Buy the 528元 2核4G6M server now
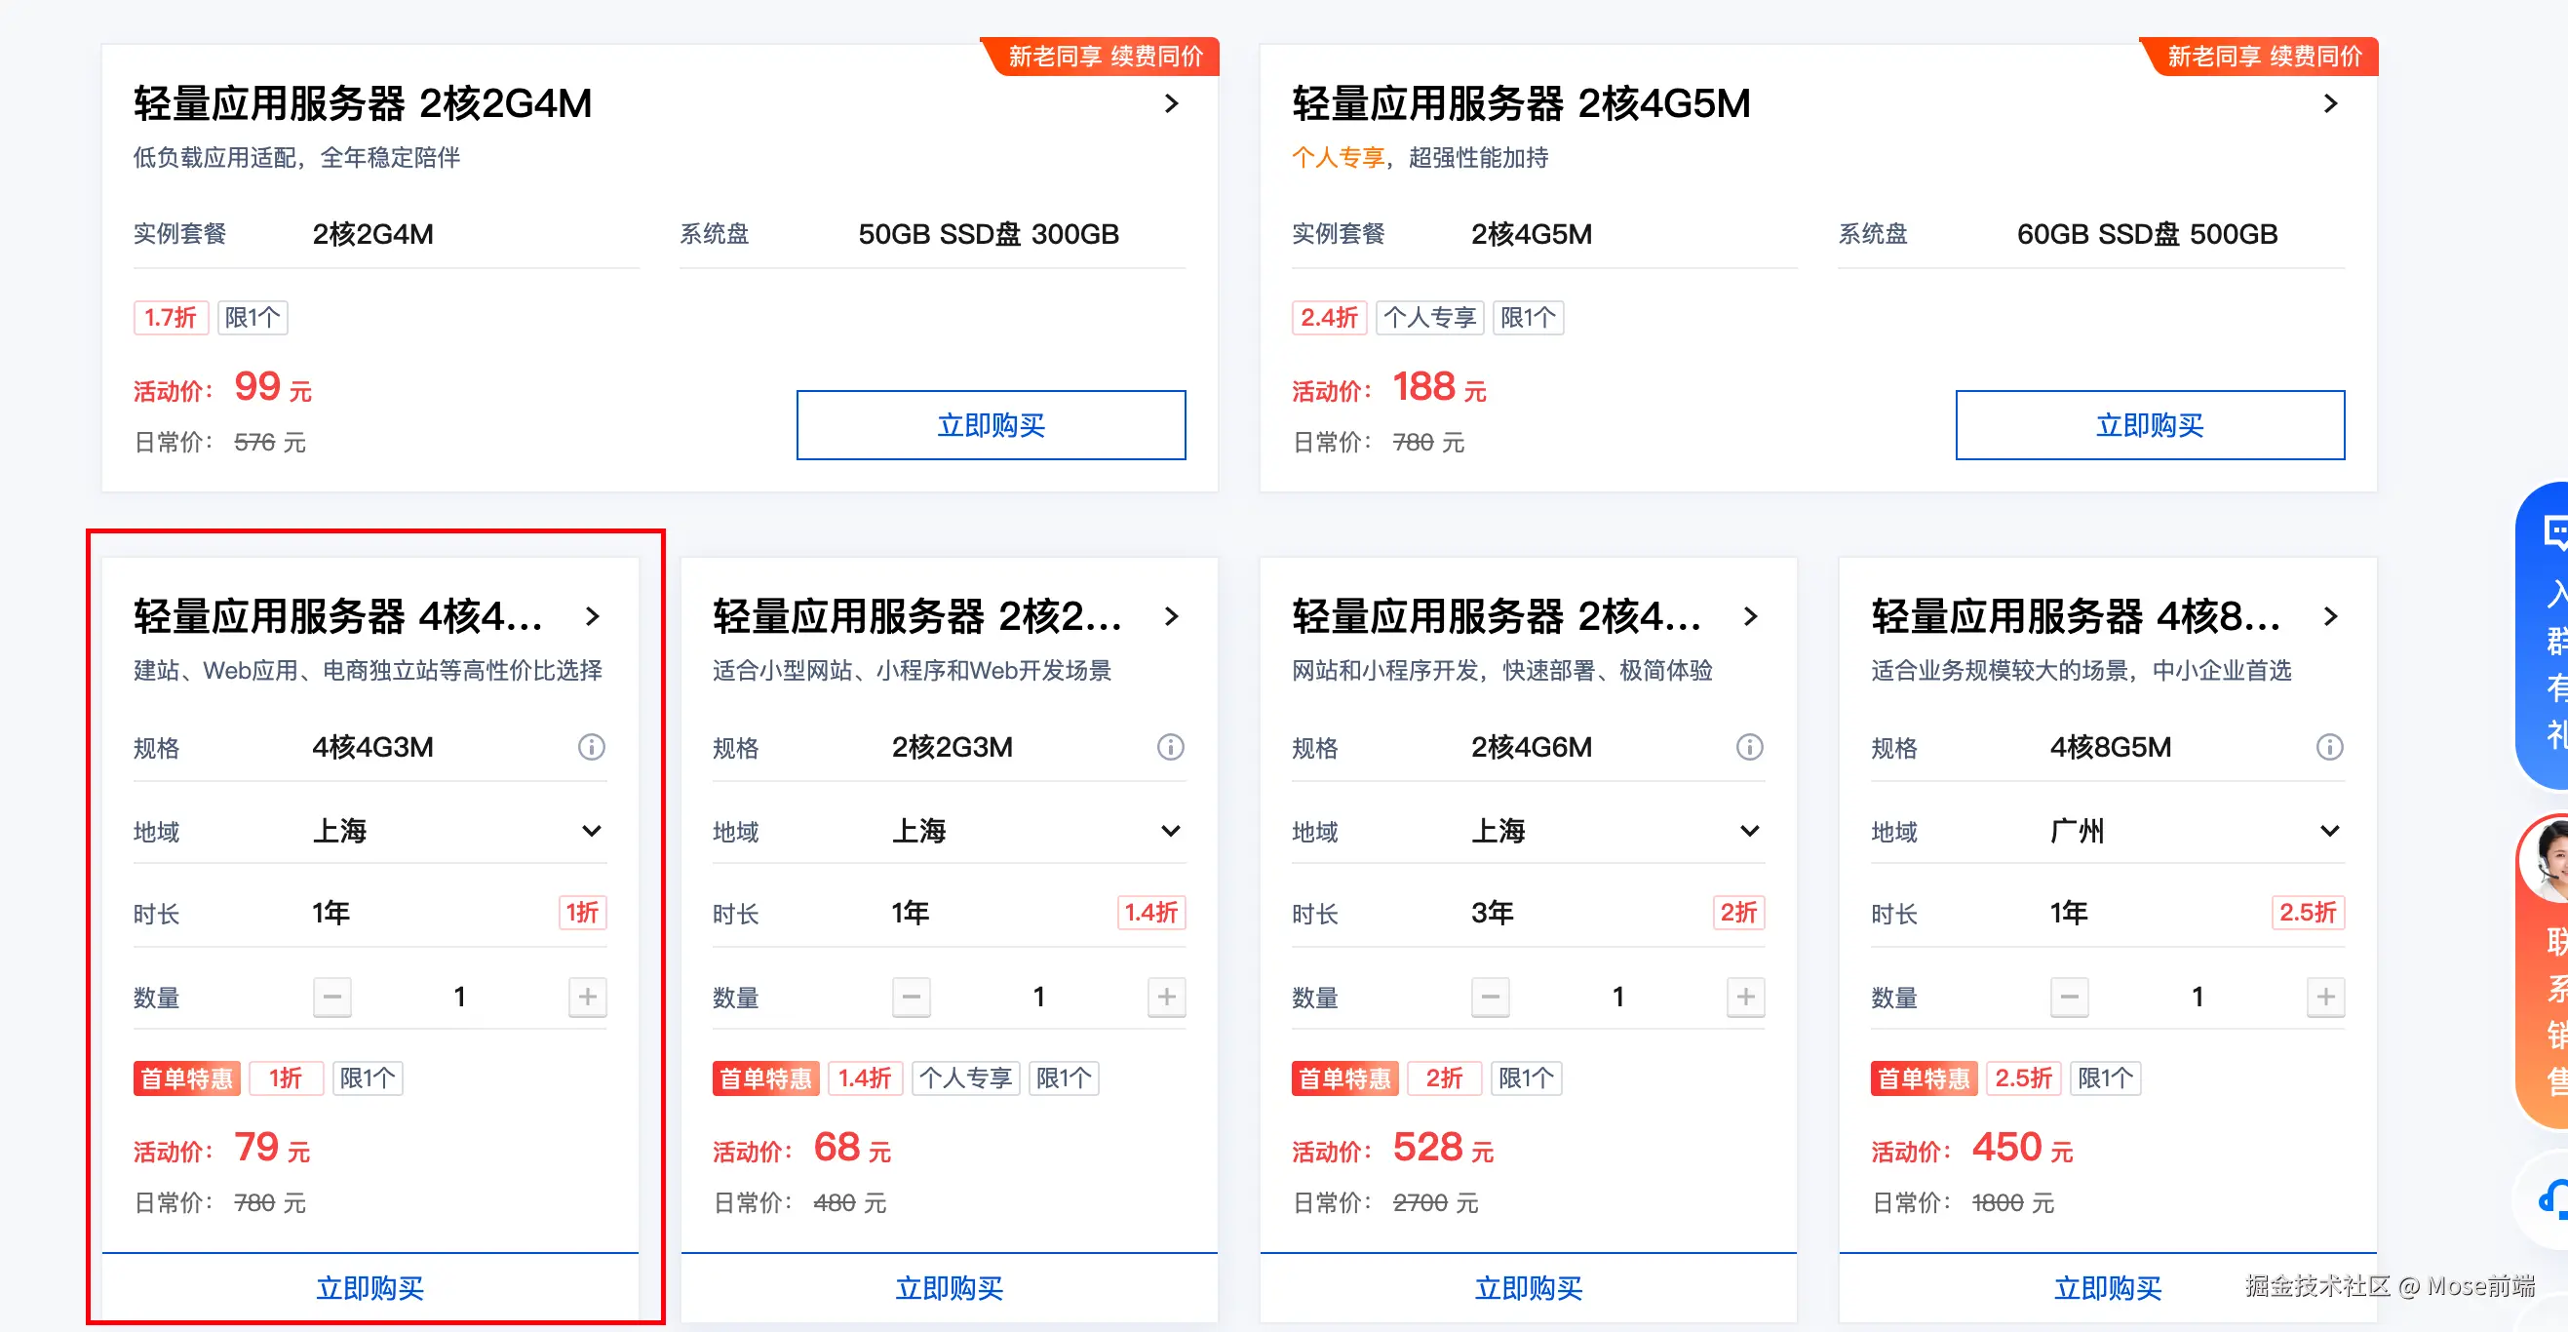Screen dimensions: 2568x1332 [x=1529, y=1288]
